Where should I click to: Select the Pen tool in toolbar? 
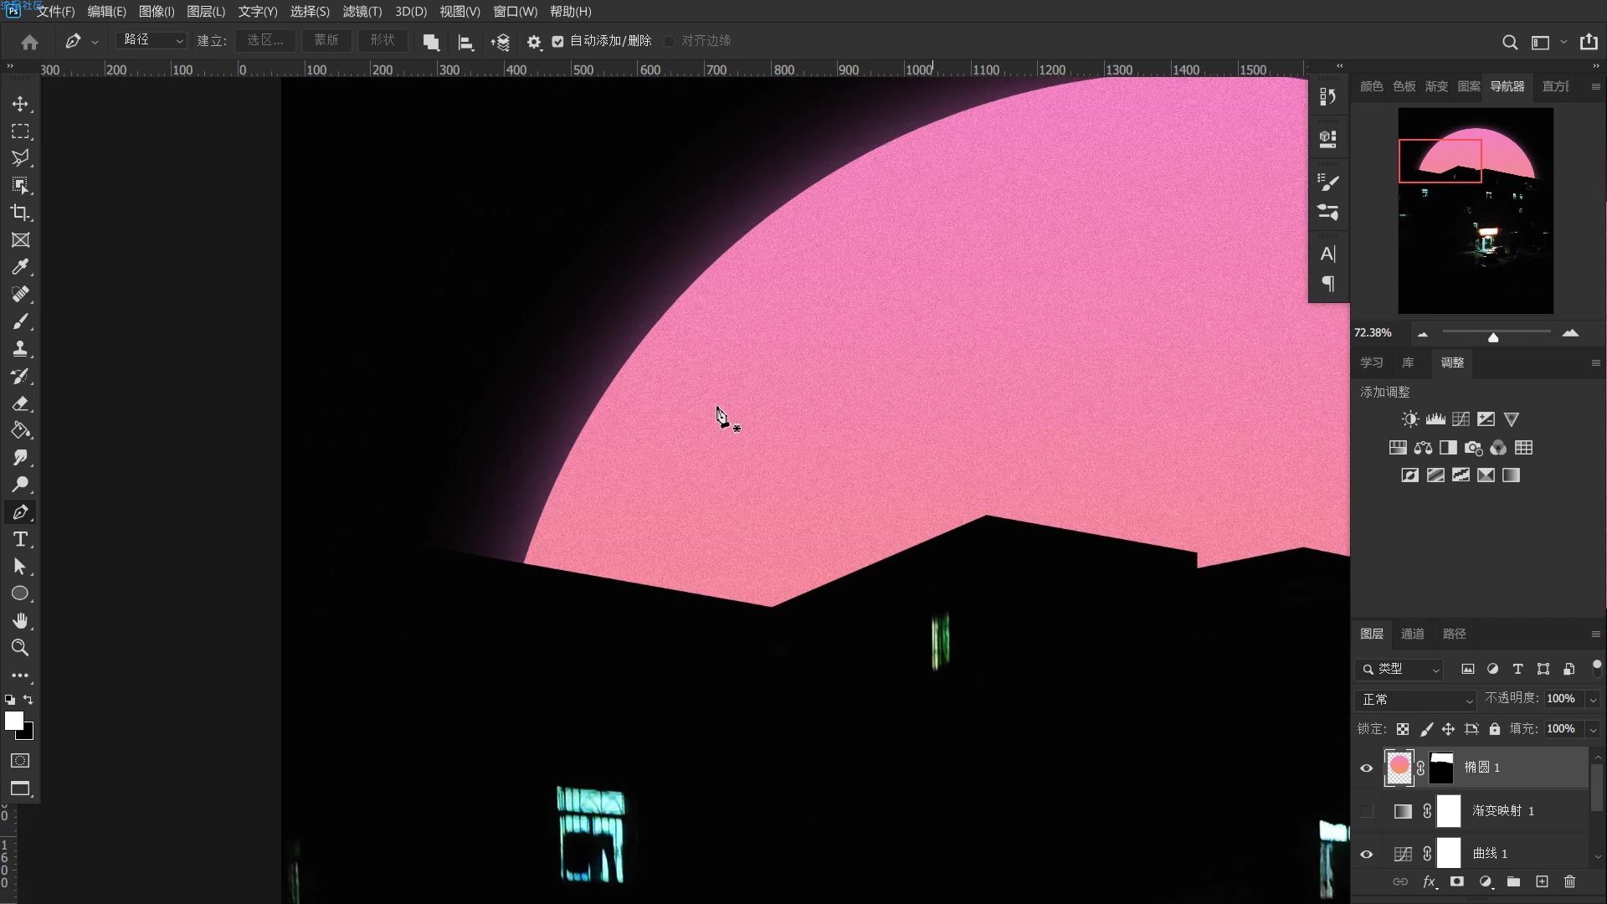point(20,512)
